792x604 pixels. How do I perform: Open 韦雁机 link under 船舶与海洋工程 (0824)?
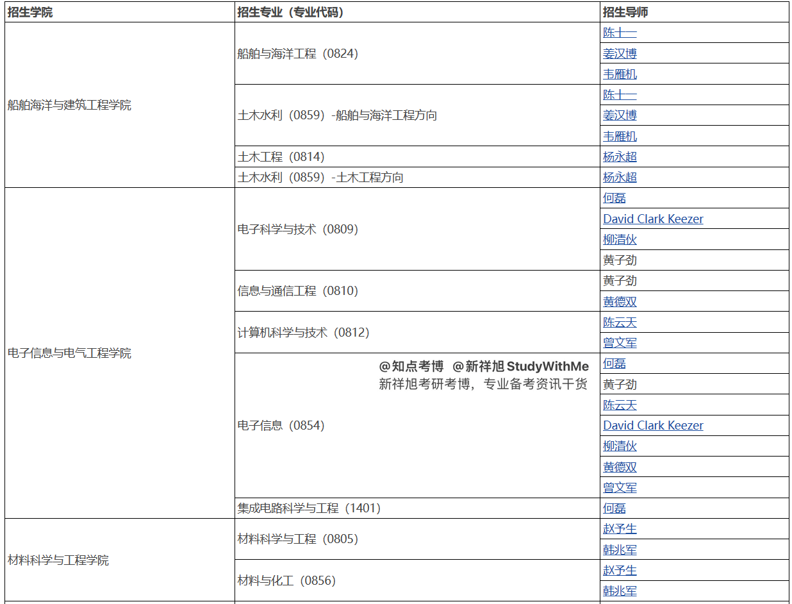coord(620,74)
